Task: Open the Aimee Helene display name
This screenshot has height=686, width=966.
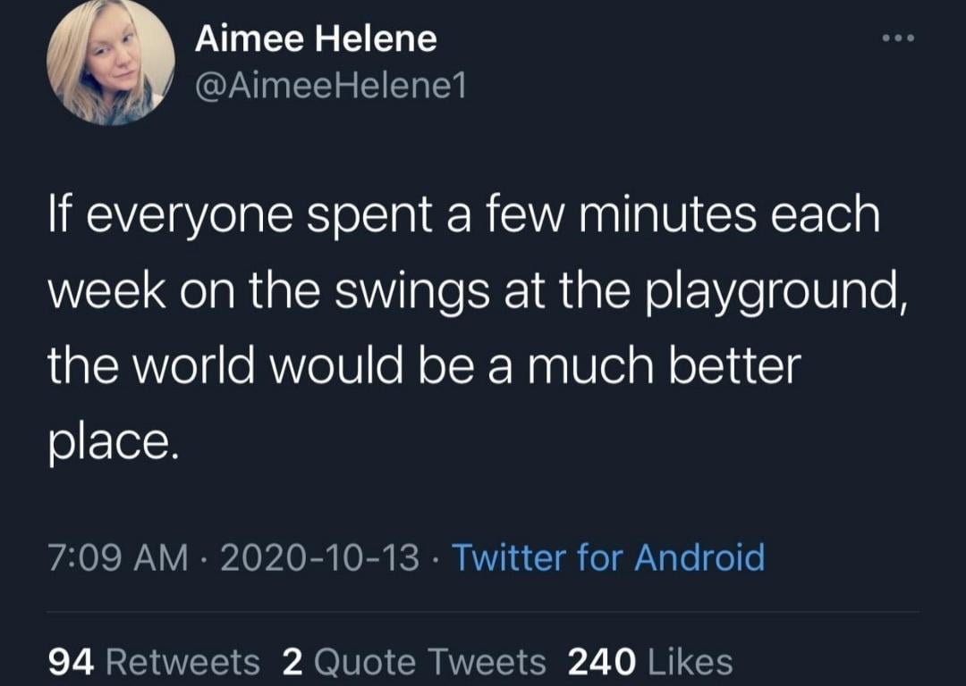Action: tap(316, 38)
